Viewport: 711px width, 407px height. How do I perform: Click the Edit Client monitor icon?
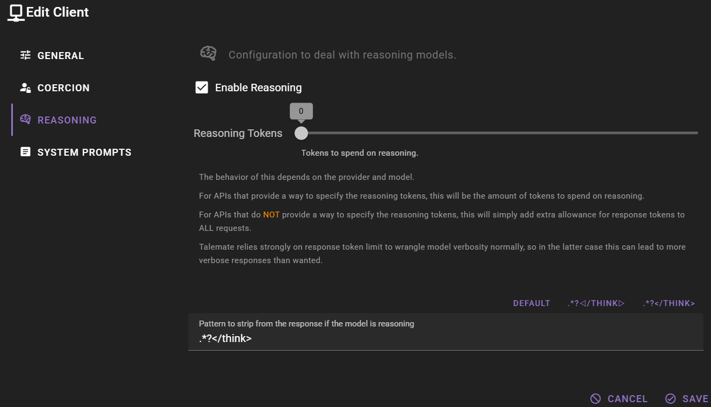pyautogui.click(x=16, y=12)
